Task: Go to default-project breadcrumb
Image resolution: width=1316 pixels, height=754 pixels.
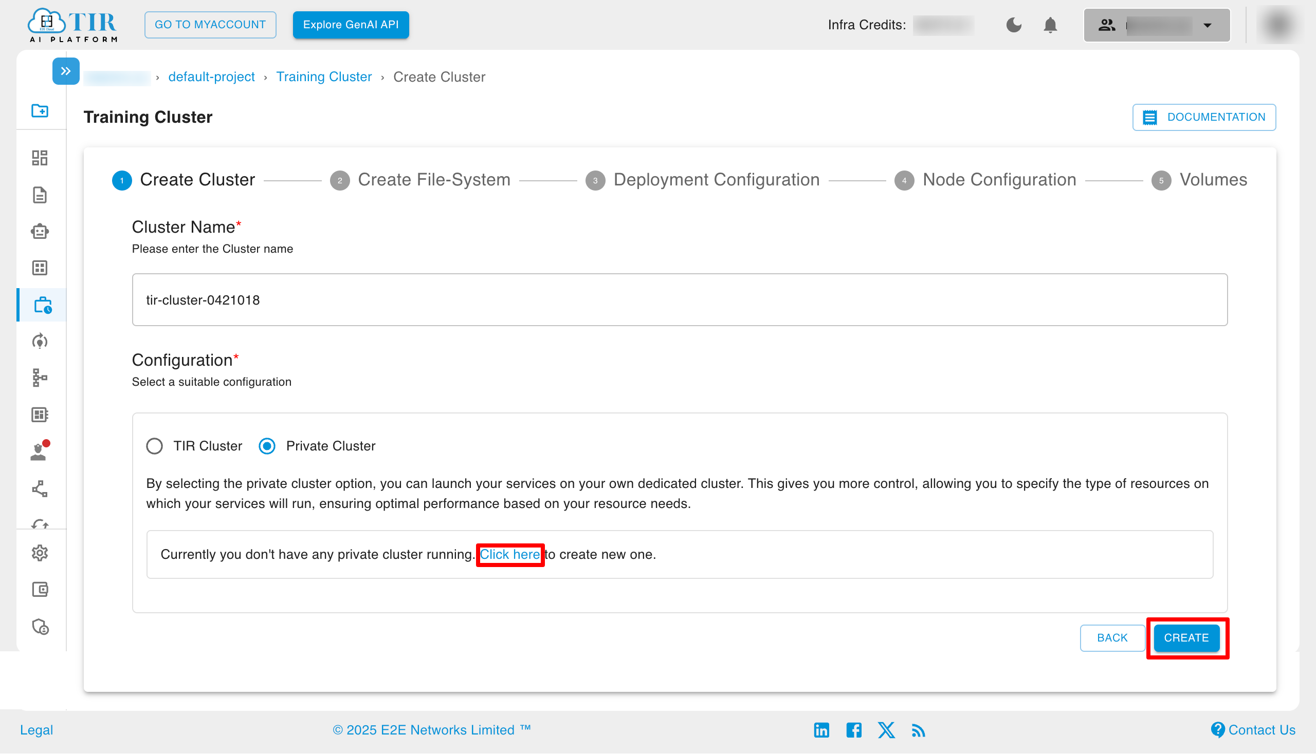Action: (x=211, y=77)
